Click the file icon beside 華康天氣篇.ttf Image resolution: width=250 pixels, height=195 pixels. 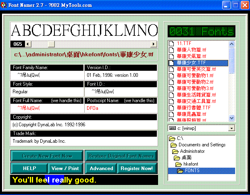tap(171, 56)
